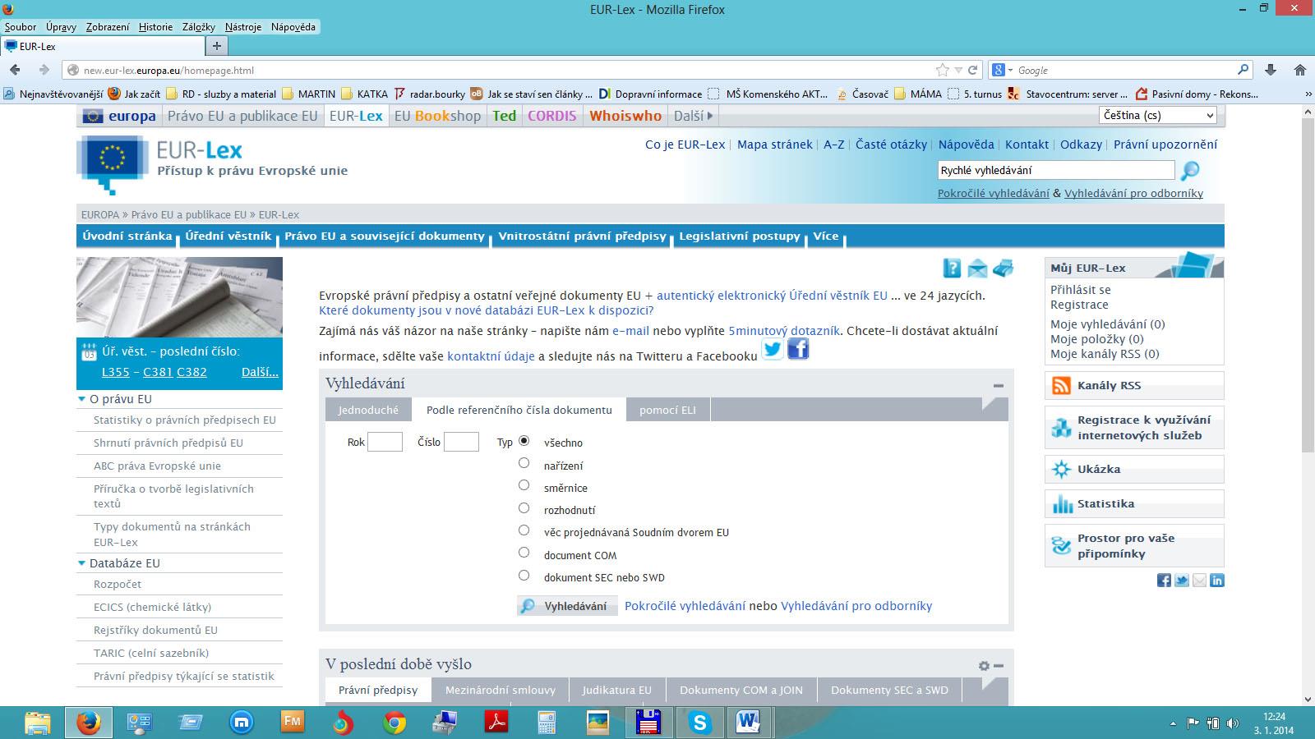Select the document COM radio button
1315x739 pixels.
pos(524,553)
